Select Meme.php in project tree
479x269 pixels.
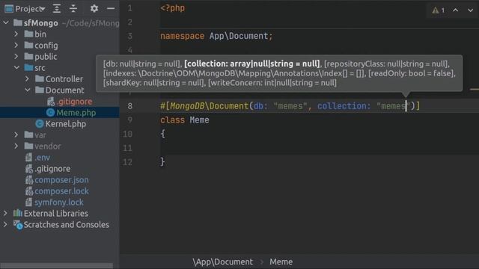click(x=76, y=113)
